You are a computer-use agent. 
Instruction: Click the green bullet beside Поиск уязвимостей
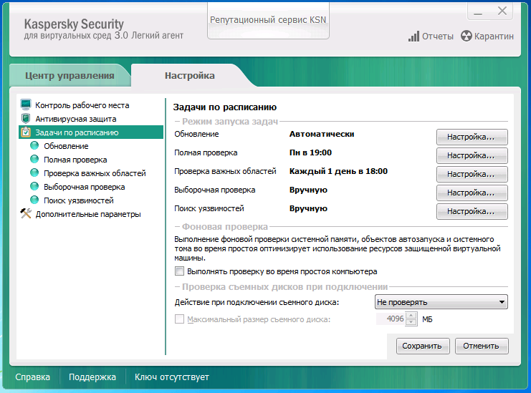coord(34,200)
